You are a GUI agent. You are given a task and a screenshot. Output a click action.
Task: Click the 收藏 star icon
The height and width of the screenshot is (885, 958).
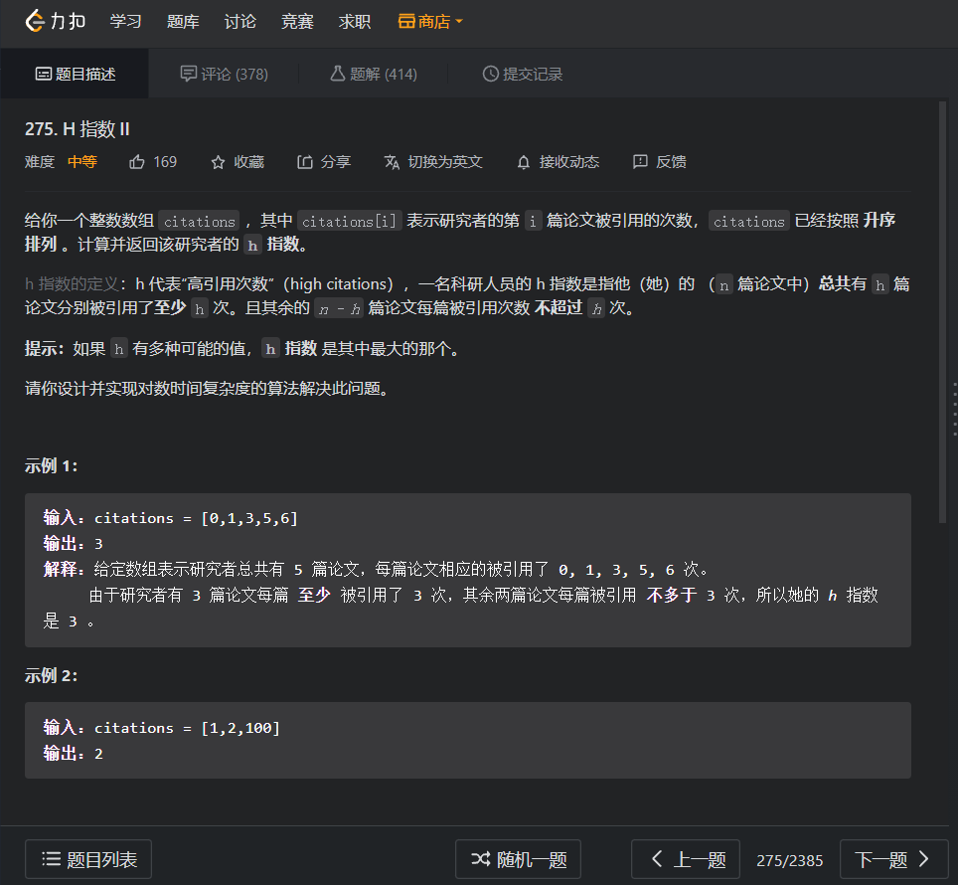[x=218, y=162]
